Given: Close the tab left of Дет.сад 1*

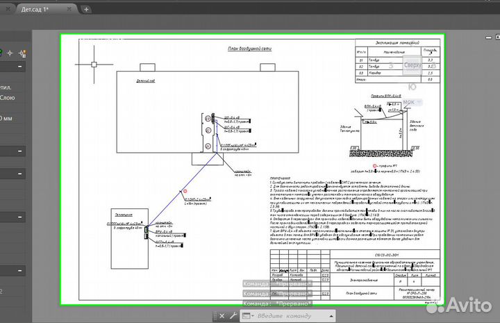Looking at the screenshot, I should [7, 9].
